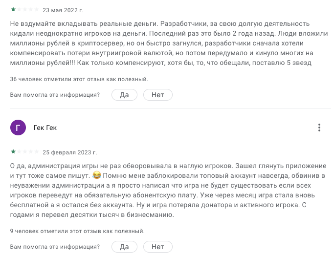The width and height of the screenshot is (334, 257).
Task: Click the "36 человек отметили" helpful count
Action: tap(79, 79)
